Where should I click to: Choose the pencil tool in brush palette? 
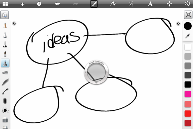(x=5, y=25)
